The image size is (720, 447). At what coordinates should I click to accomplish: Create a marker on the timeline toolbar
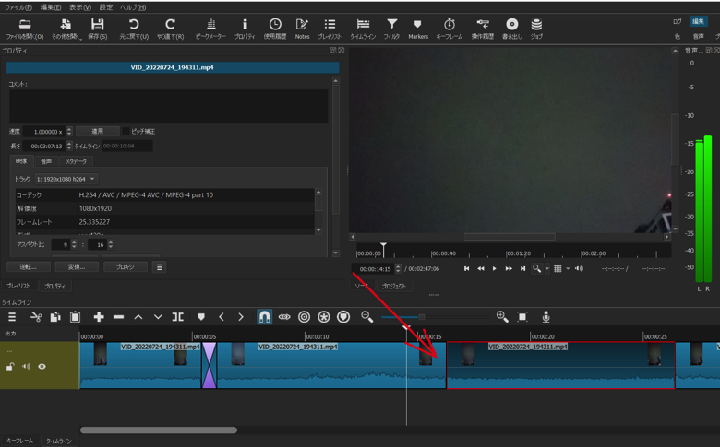pyautogui.click(x=201, y=317)
